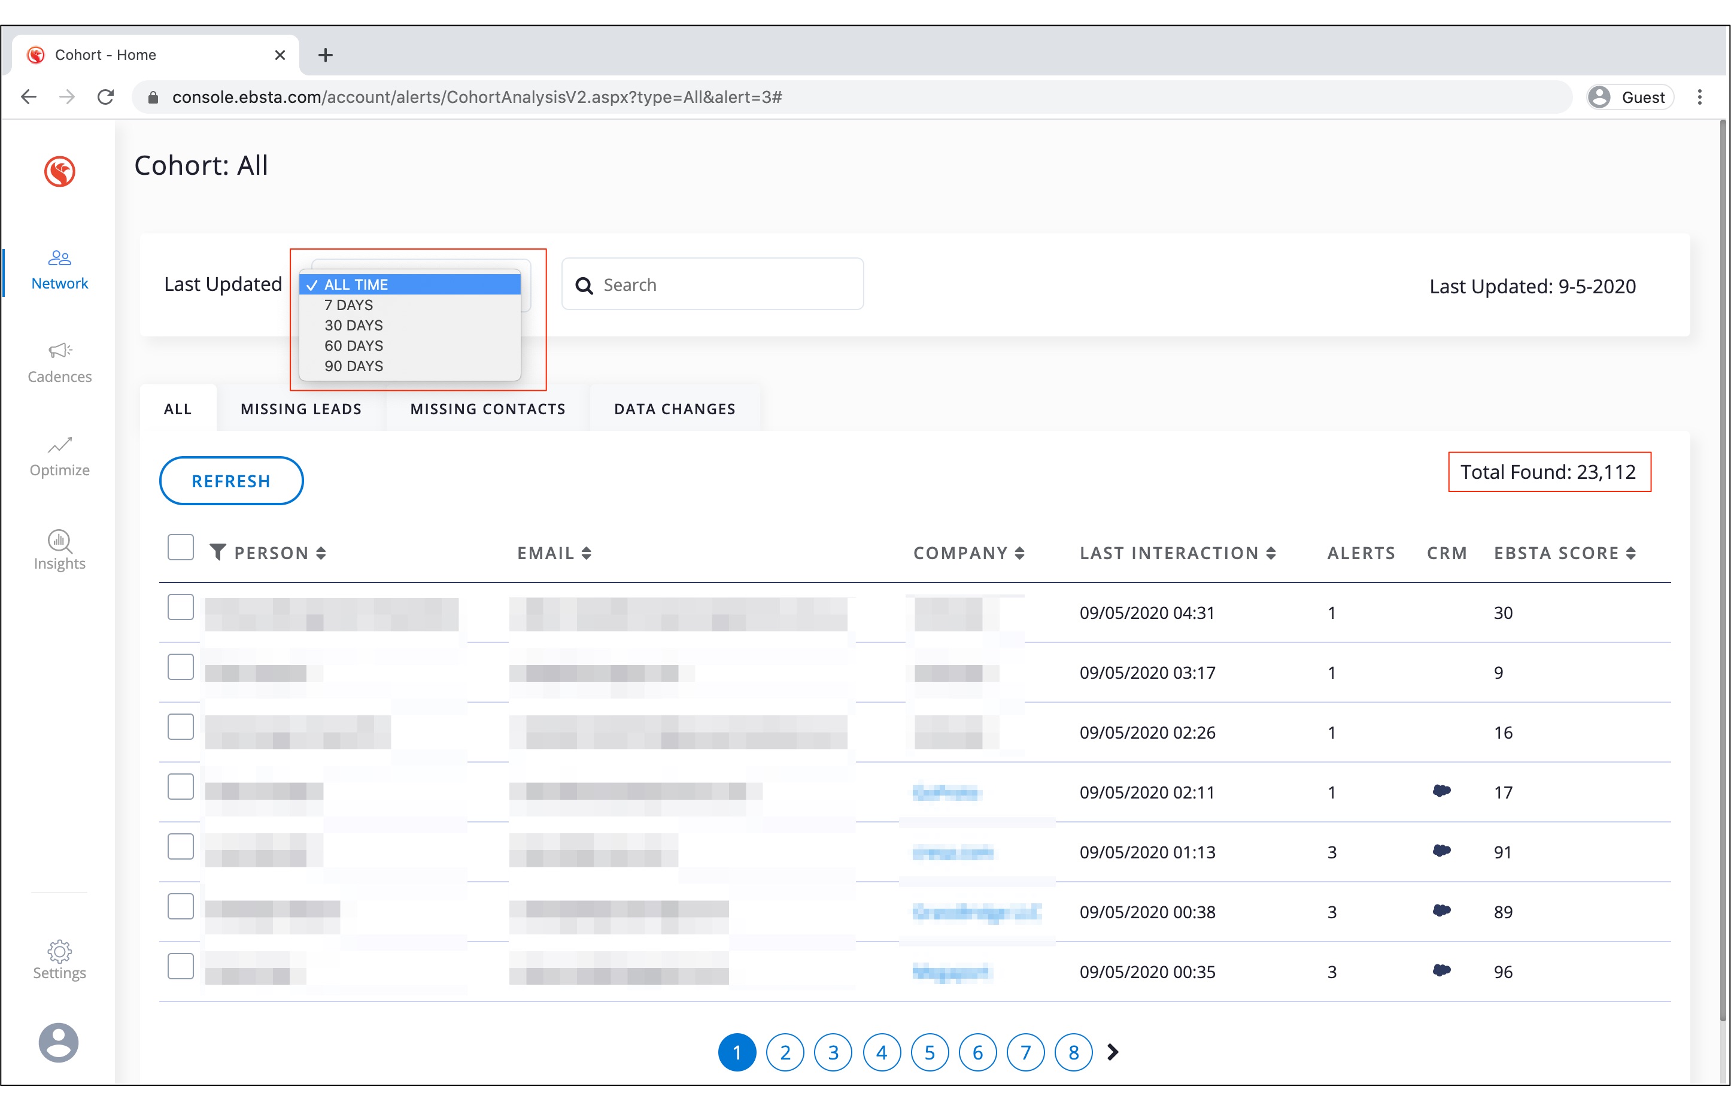The image size is (1731, 1111).
Task: Switch to the Data Changes tab
Action: [675, 409]
